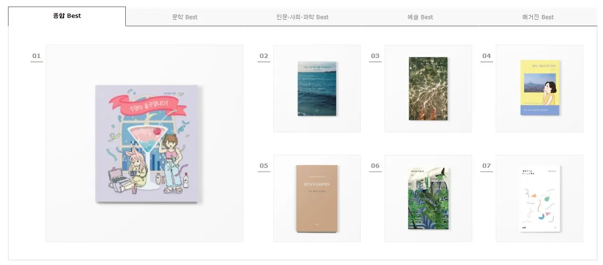Select the 종합 Best tab
The width and height of the screenshot is (603, 265).
[67, 16]
